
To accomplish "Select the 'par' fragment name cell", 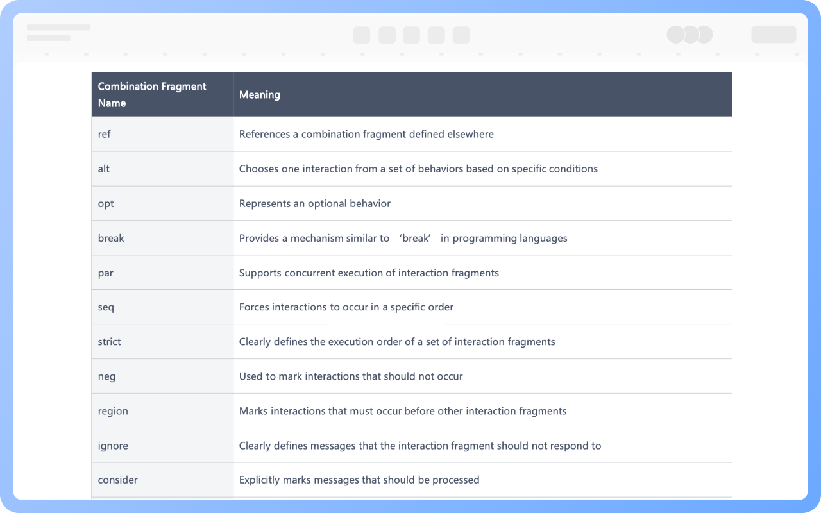I will pyautogui.click(x=162, y=273).
